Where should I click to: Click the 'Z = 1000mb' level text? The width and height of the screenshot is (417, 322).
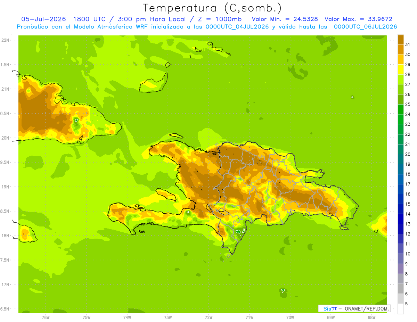220,19
